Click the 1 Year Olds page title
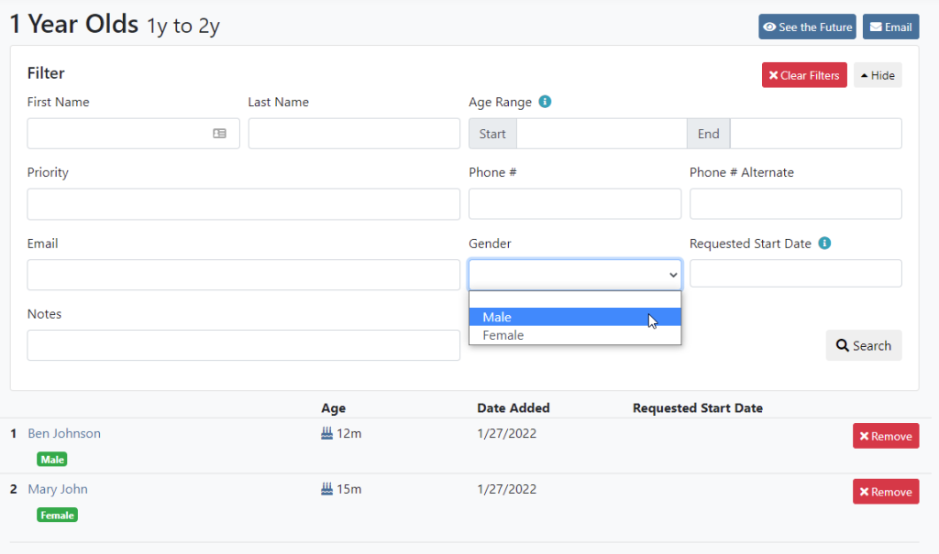 point(74,25)
